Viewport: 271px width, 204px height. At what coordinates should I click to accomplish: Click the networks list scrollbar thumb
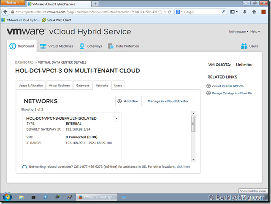(x=193, y=124)
